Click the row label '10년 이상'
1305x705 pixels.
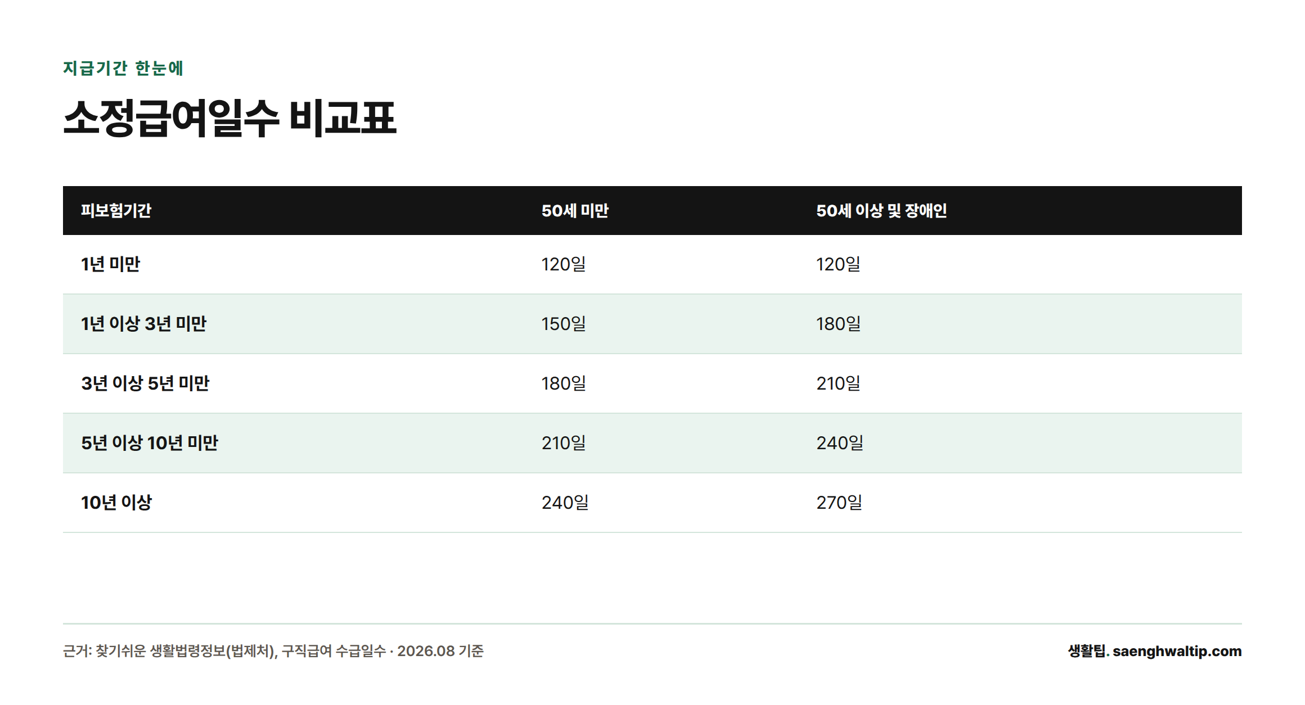[x=116, y=503]
